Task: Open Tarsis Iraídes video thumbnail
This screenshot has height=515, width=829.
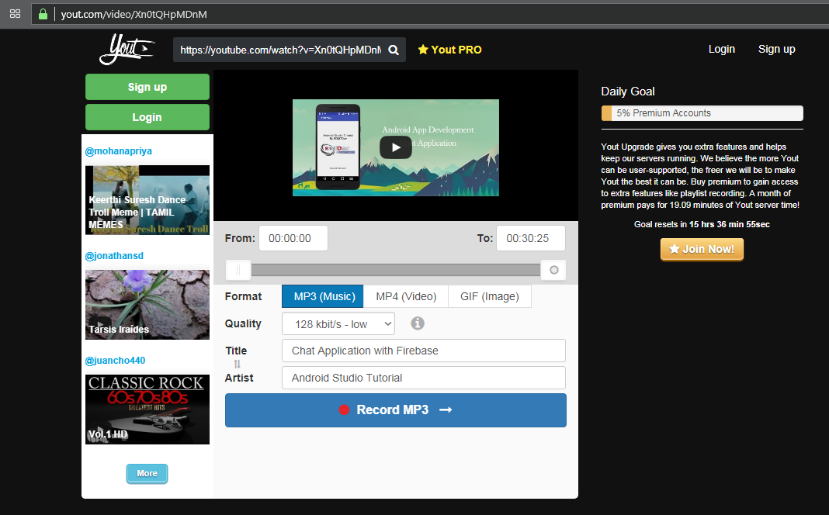Action: pyautogui.click(x=147, y=305)
